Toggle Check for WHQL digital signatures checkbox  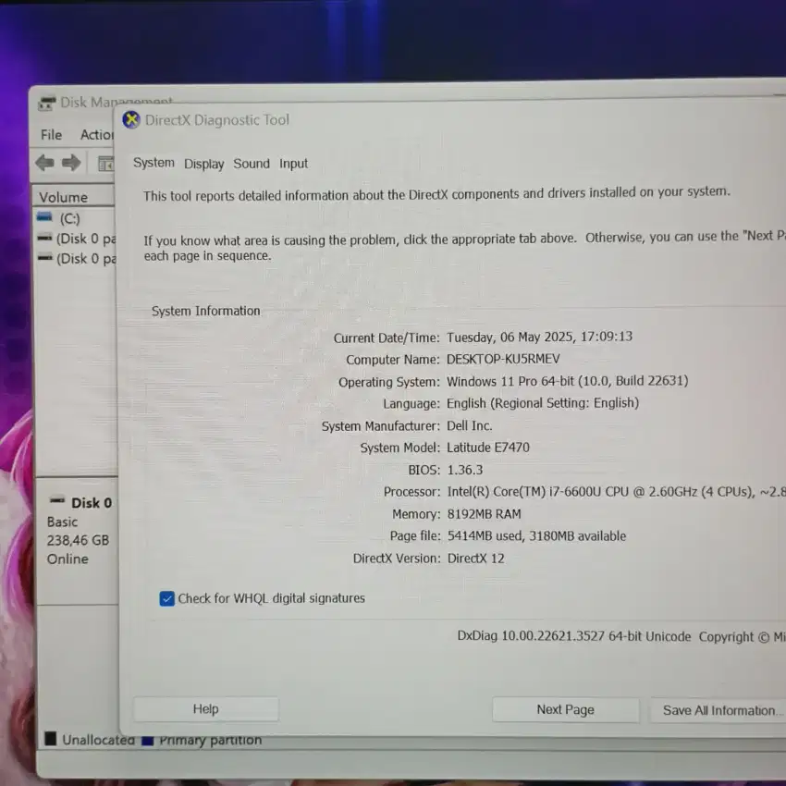coord(167,598)
